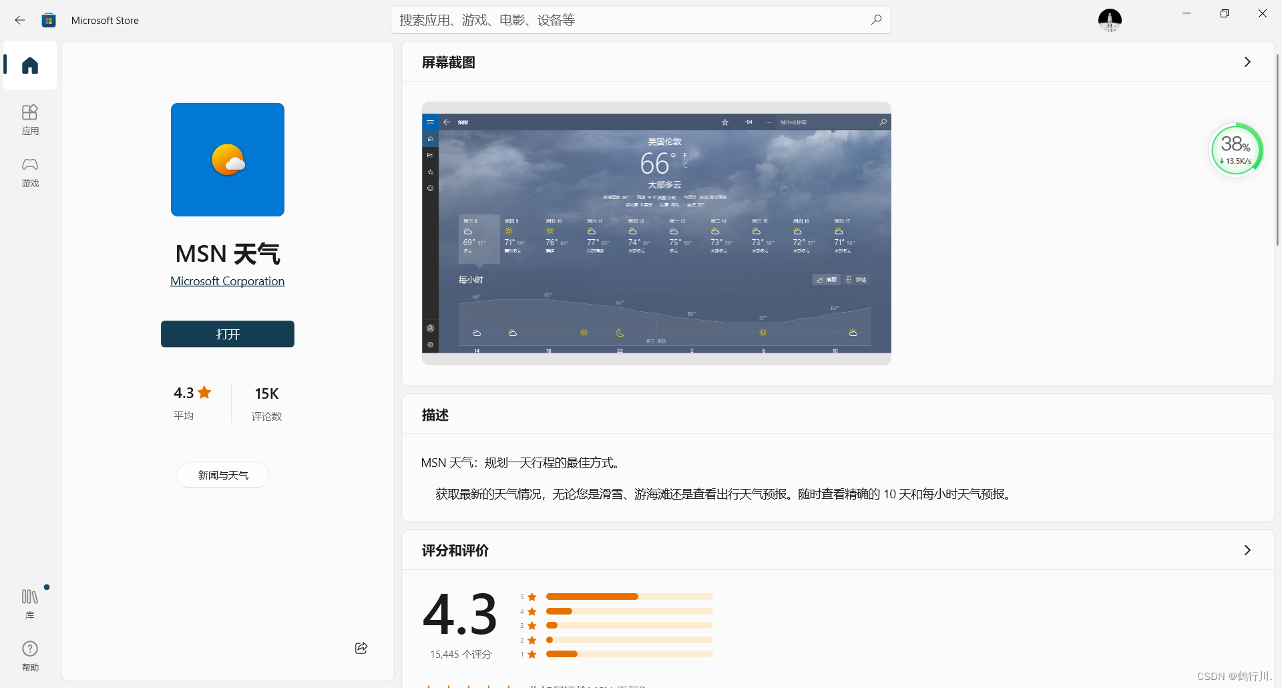Click the magnifier search icon
This screenshot has height=688, width=1282.
876,20
